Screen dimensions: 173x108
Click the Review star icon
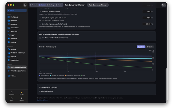22,98
